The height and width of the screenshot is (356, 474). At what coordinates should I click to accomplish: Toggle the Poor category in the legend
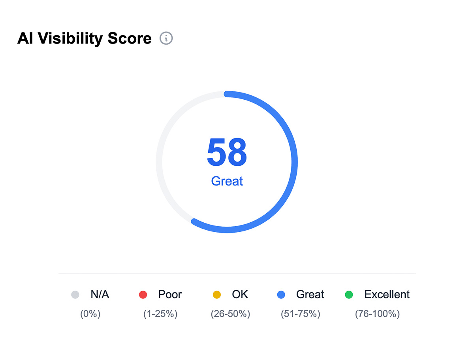click(169, 294)
